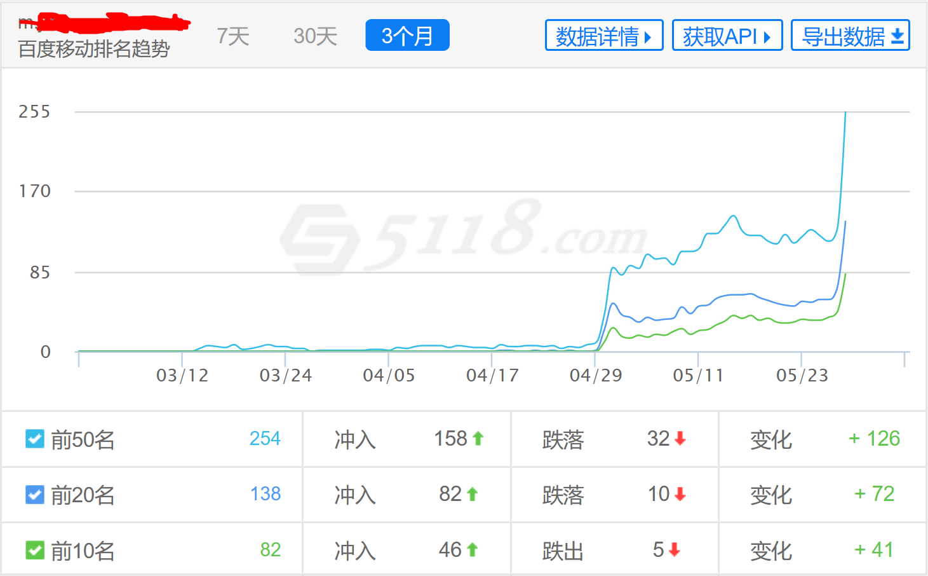Disable the 前10名 series checkbox
The width and height of the screenshot is (928, 576).
point(35,551)
